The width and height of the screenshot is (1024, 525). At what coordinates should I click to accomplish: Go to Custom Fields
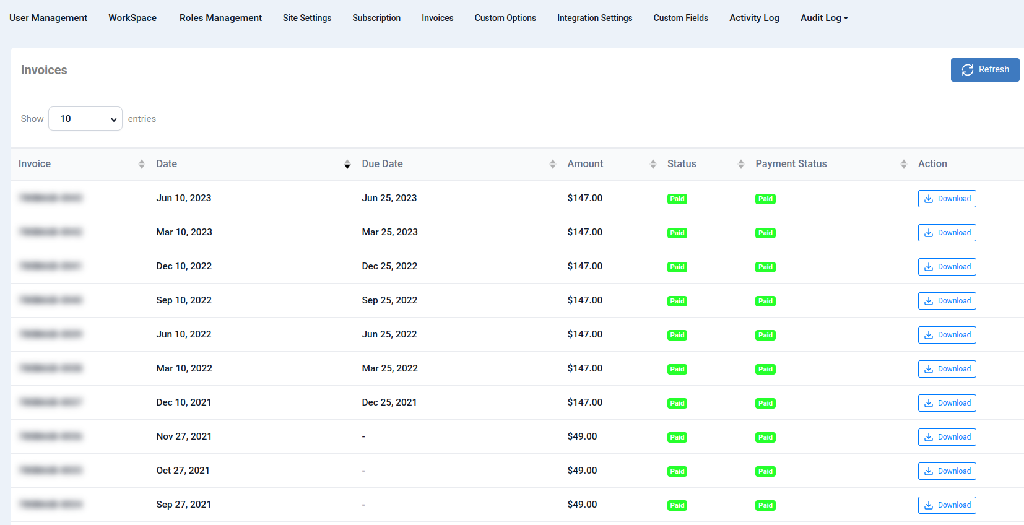pos(681,18)
